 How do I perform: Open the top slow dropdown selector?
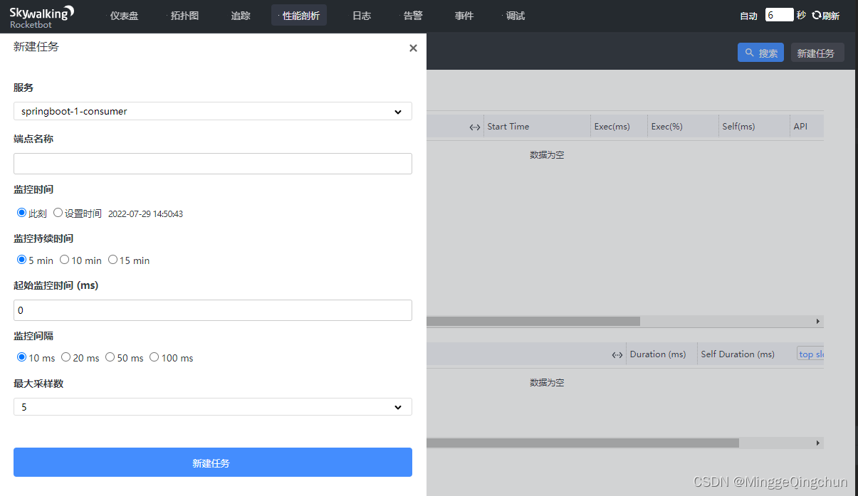[810, 354]
